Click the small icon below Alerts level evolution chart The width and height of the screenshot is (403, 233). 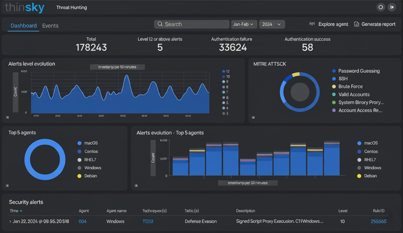(x=7, y=117)
